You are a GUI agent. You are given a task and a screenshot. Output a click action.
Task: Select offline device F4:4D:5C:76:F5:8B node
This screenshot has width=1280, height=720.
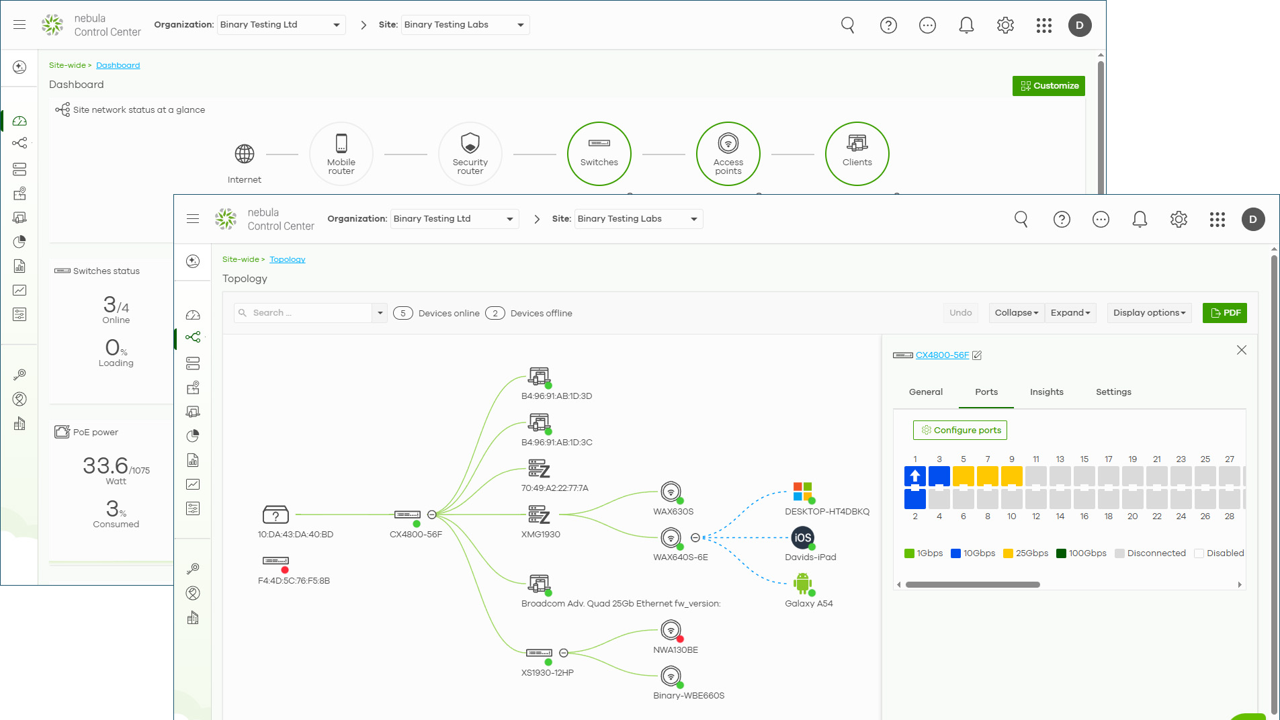(275, 561)
